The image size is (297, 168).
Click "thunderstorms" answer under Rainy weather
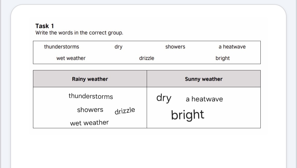(x=91, y=96)
